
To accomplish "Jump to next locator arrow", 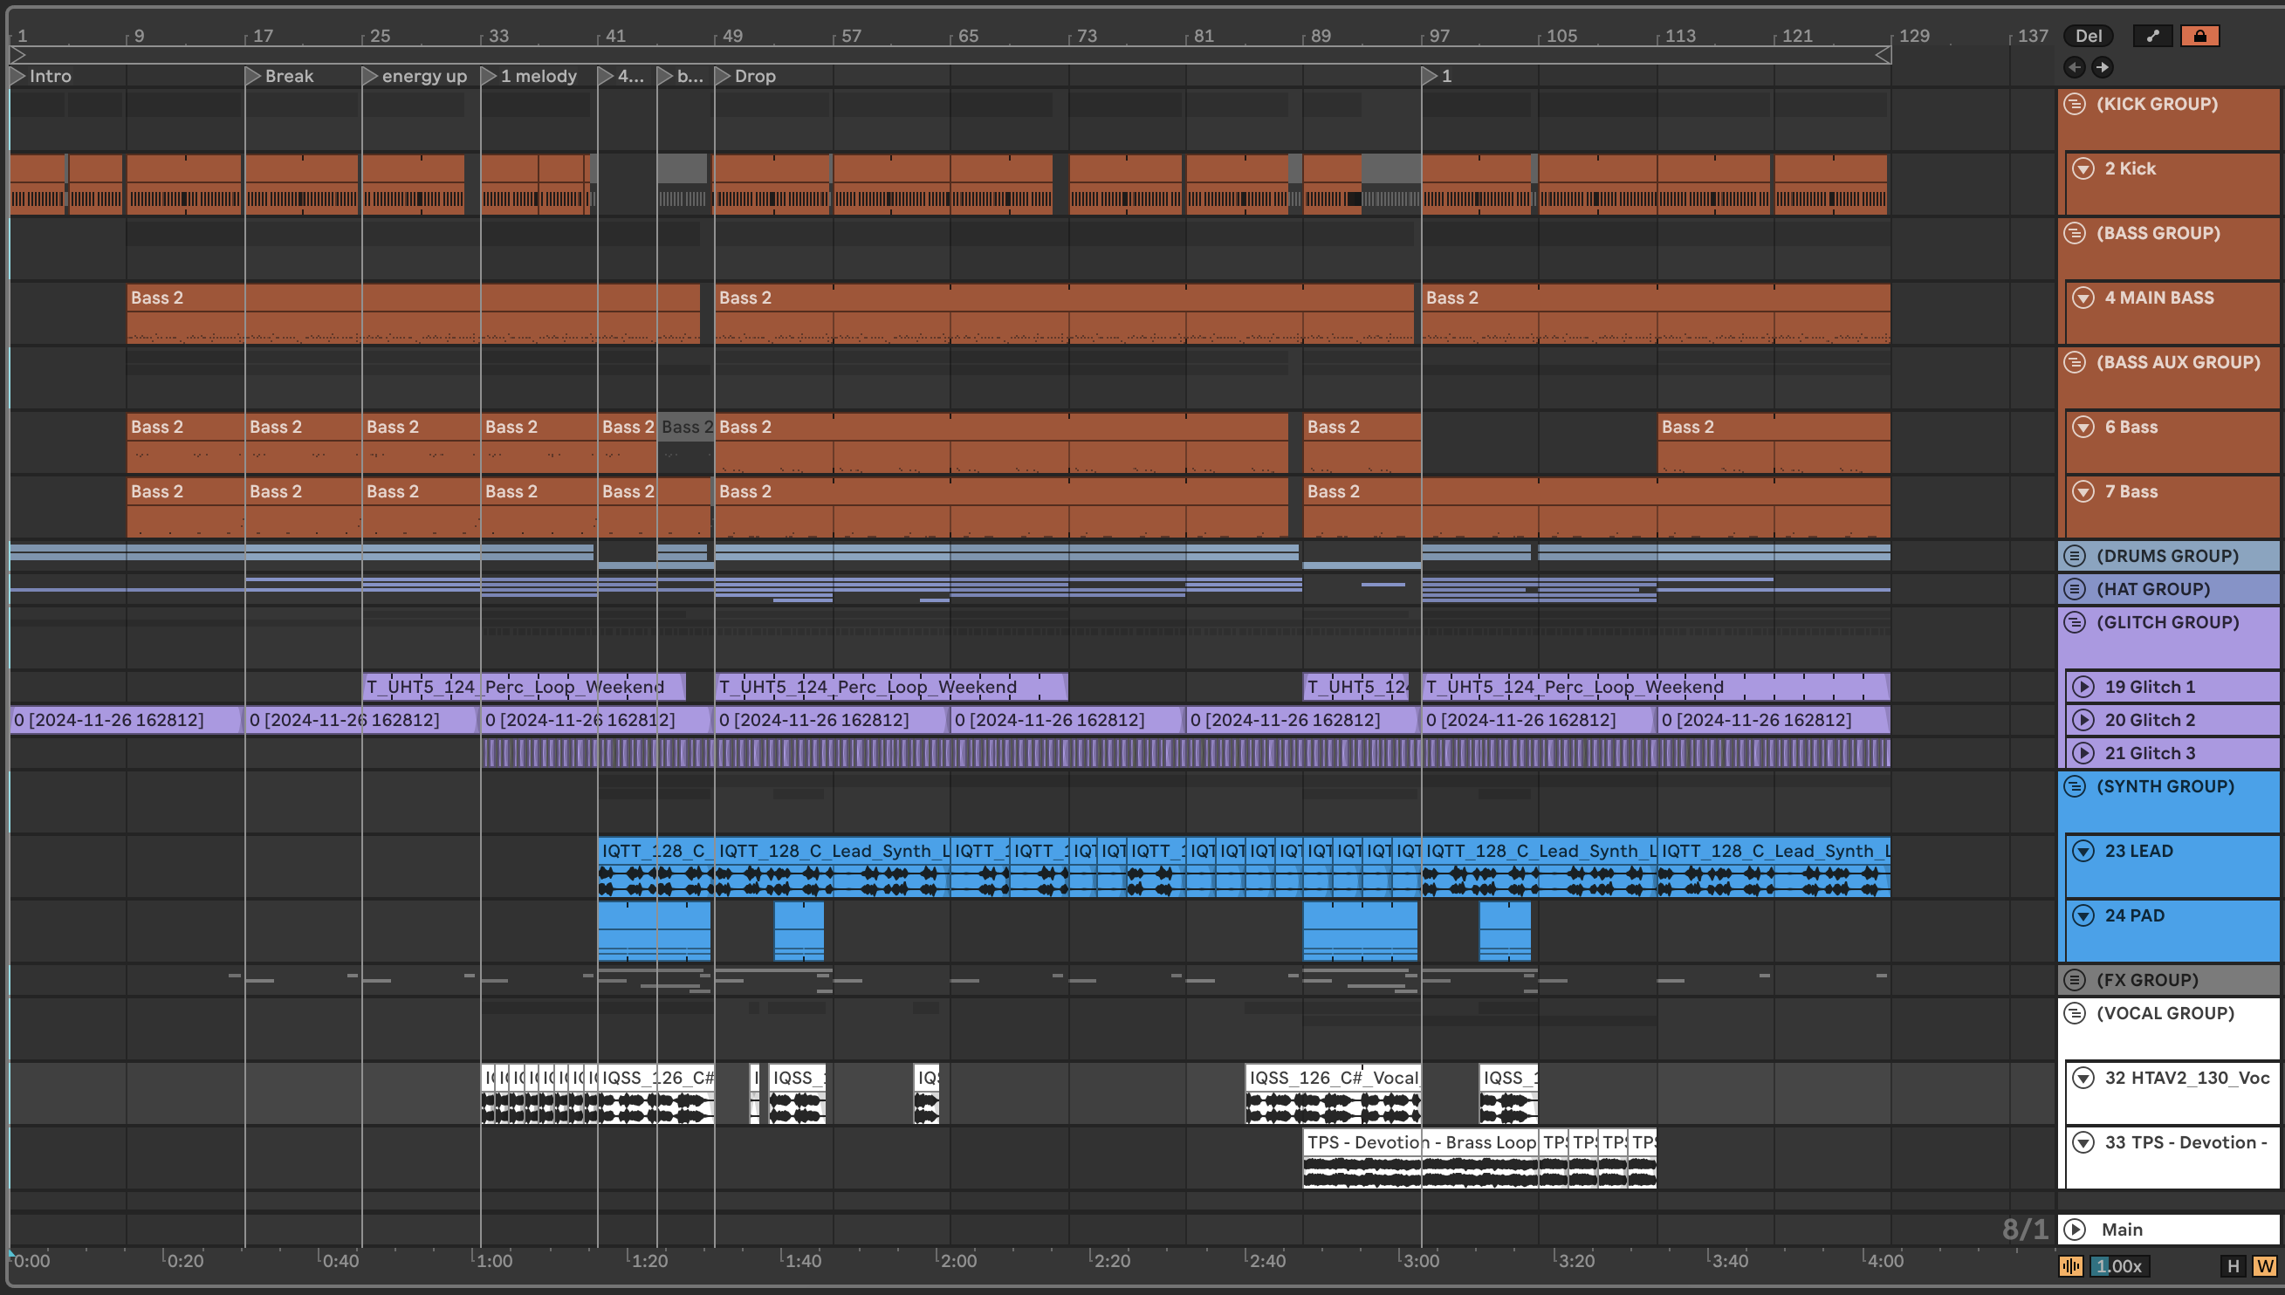I will coord(2102,66).
